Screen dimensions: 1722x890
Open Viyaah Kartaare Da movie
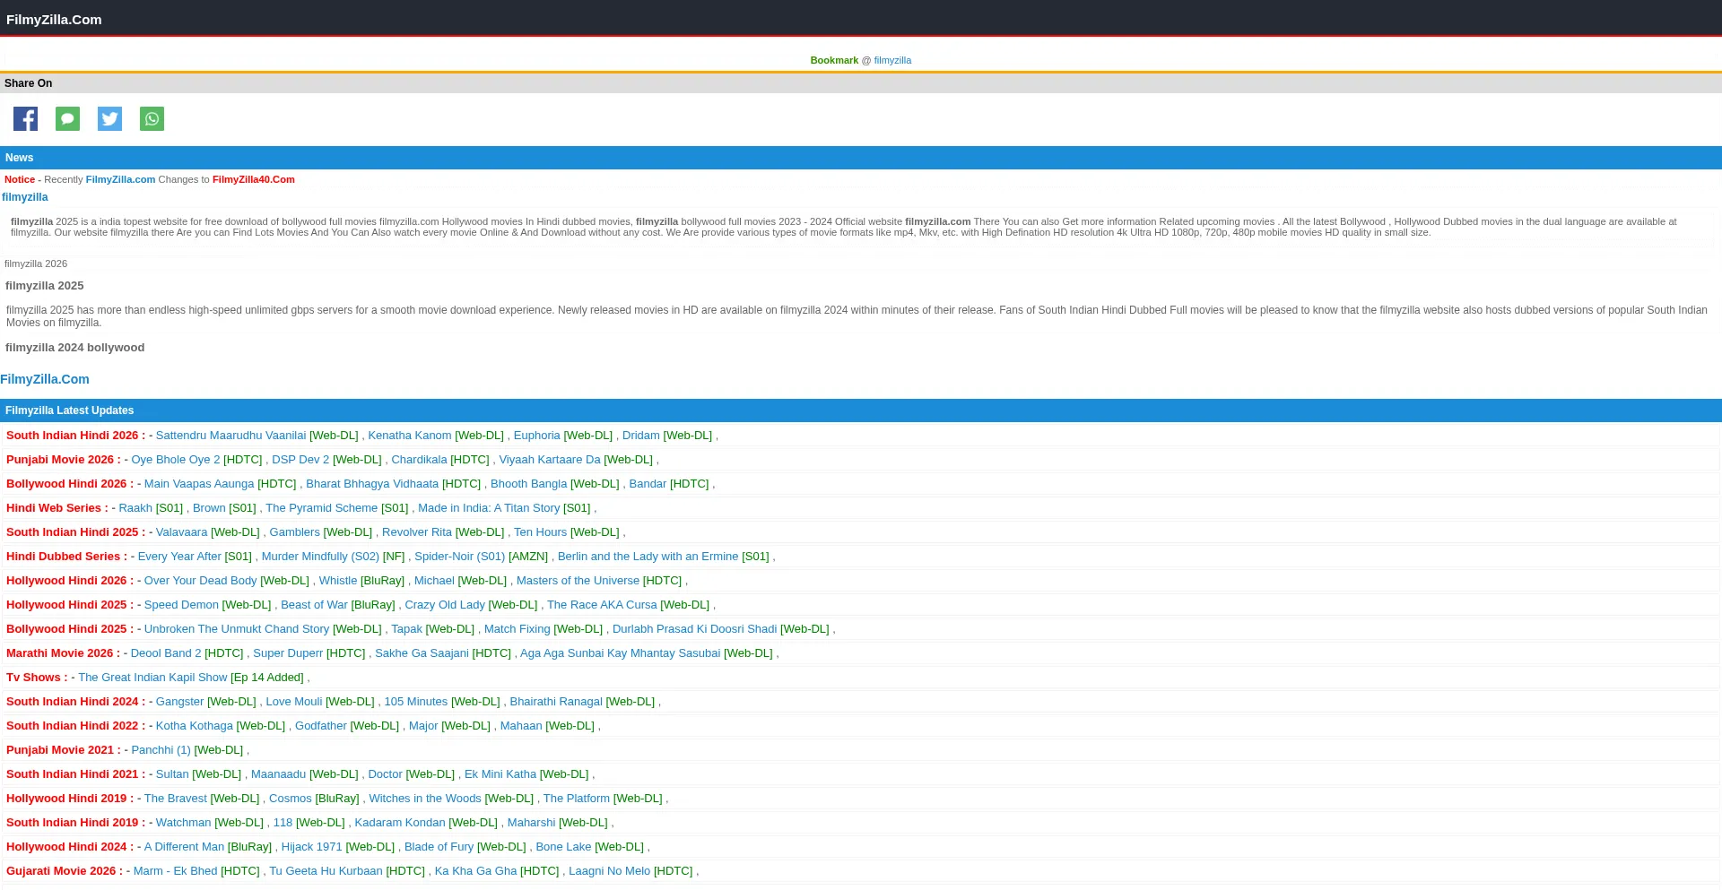(550, 460)
